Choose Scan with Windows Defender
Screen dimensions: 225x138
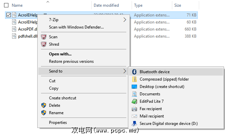(76, 27)
